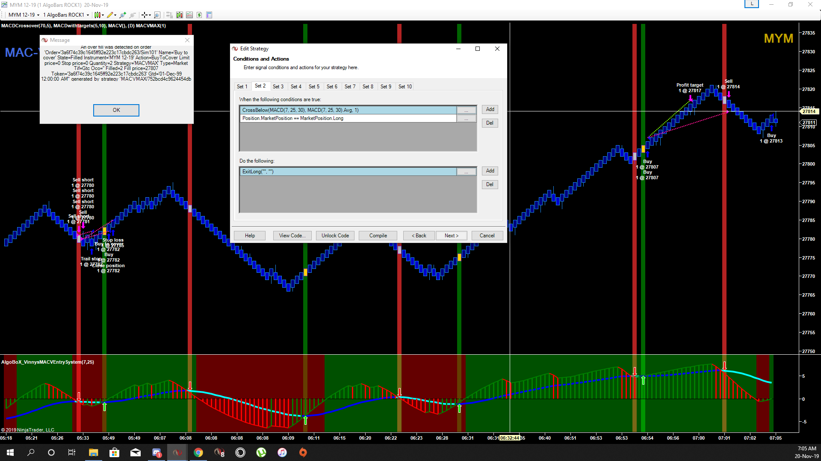Viewport: 821px width, 461px height.
Task: Open the crosshair cursor type dropdown arrow
Action: coord(150,15)
